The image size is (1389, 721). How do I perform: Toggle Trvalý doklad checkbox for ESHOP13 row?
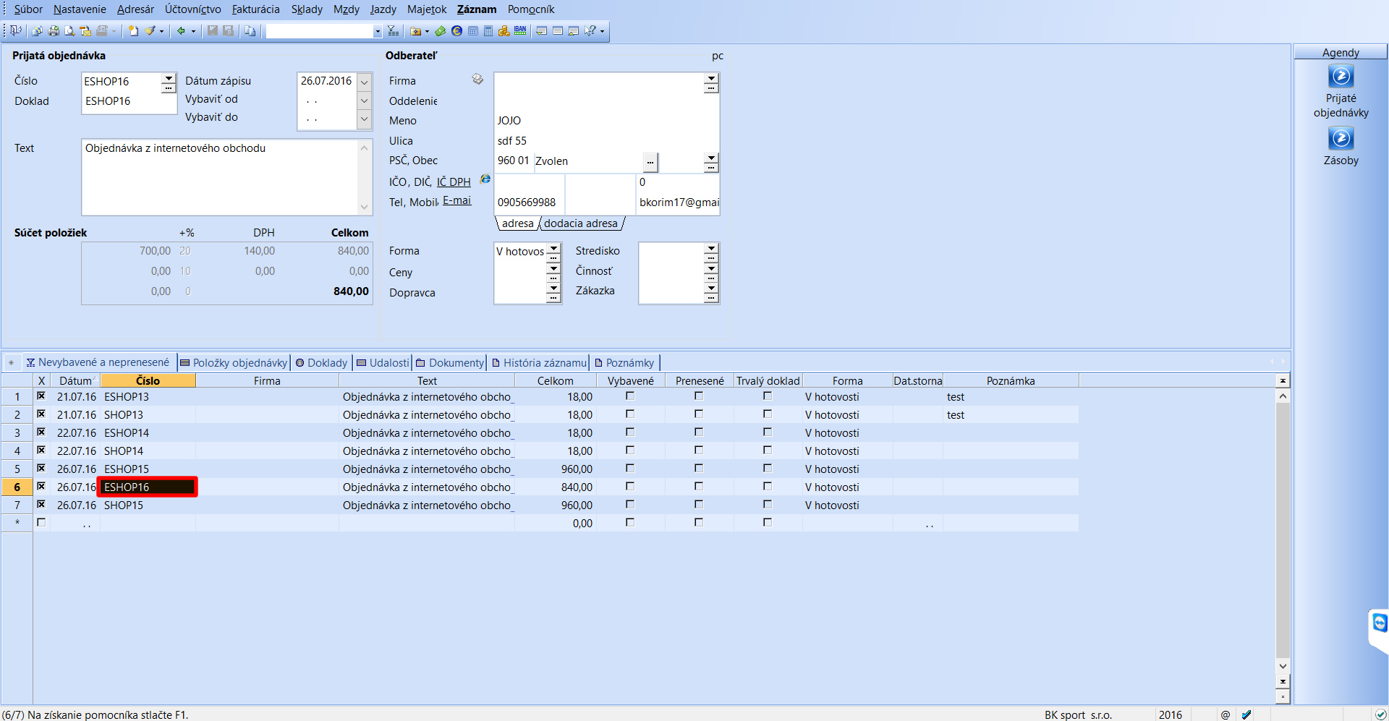point(768,396)
